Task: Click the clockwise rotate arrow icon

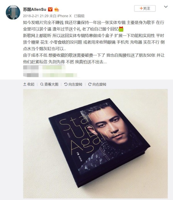Action: 90,84
